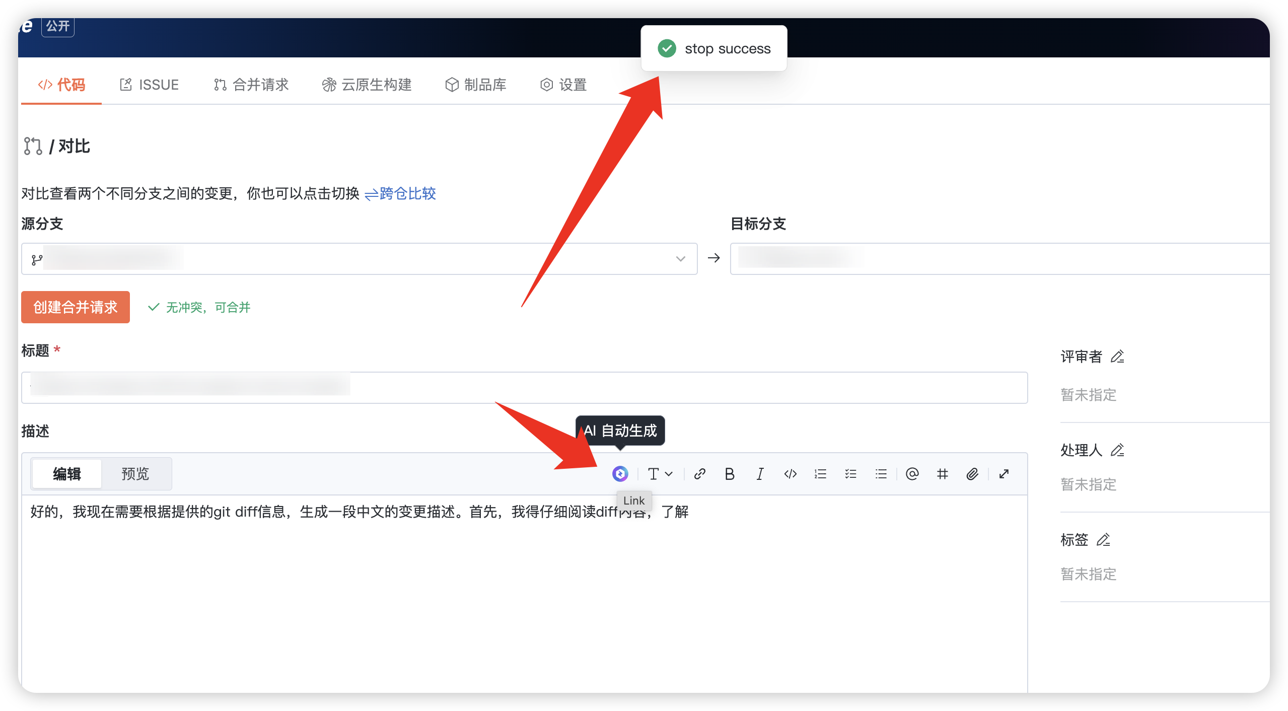Insert a link using the toolbar icon

point(699,474)
